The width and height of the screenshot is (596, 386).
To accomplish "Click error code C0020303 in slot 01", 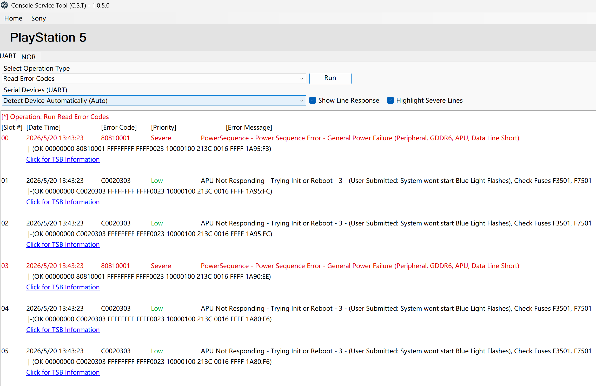I will [116, 181].
